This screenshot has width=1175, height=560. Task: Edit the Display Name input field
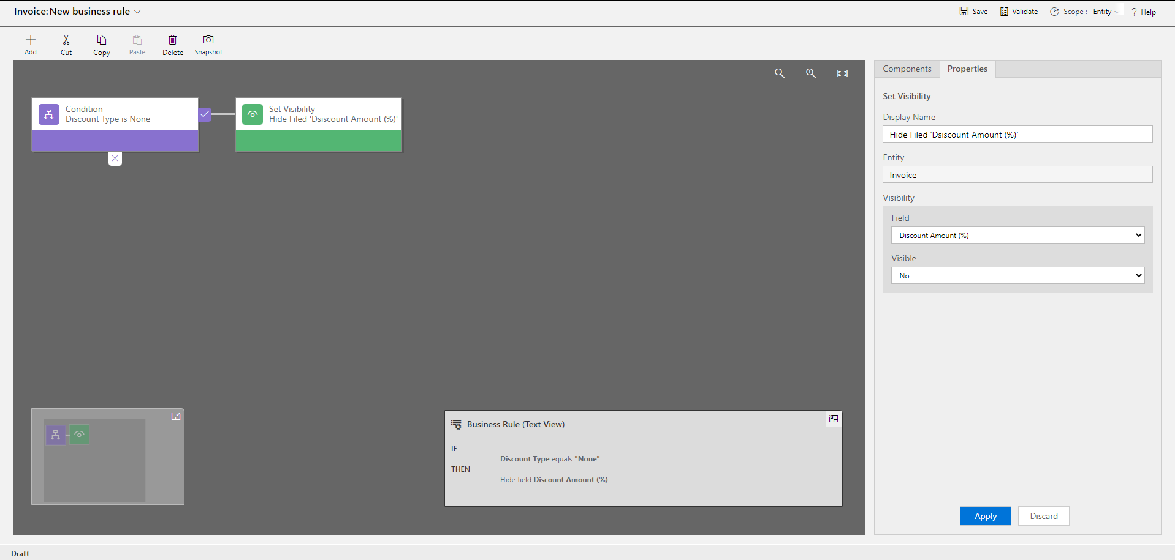[x=1017, y=134]
